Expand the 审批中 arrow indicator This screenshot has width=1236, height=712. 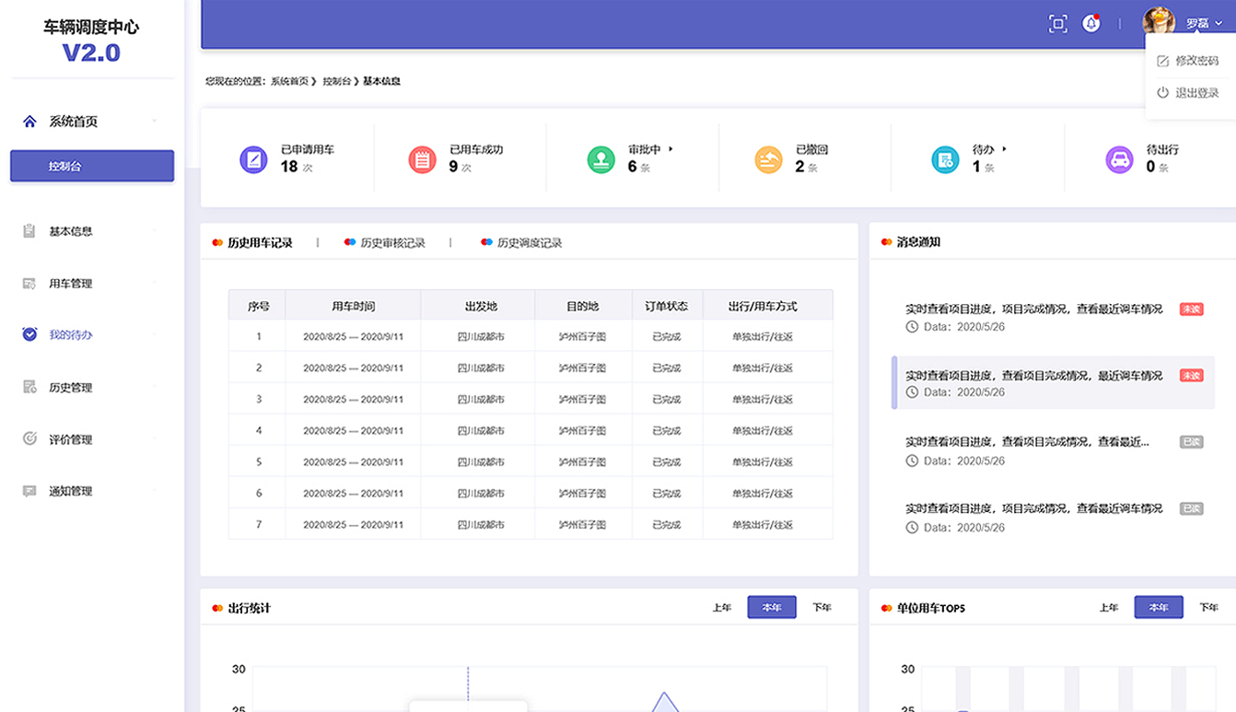tap(670, 148)
